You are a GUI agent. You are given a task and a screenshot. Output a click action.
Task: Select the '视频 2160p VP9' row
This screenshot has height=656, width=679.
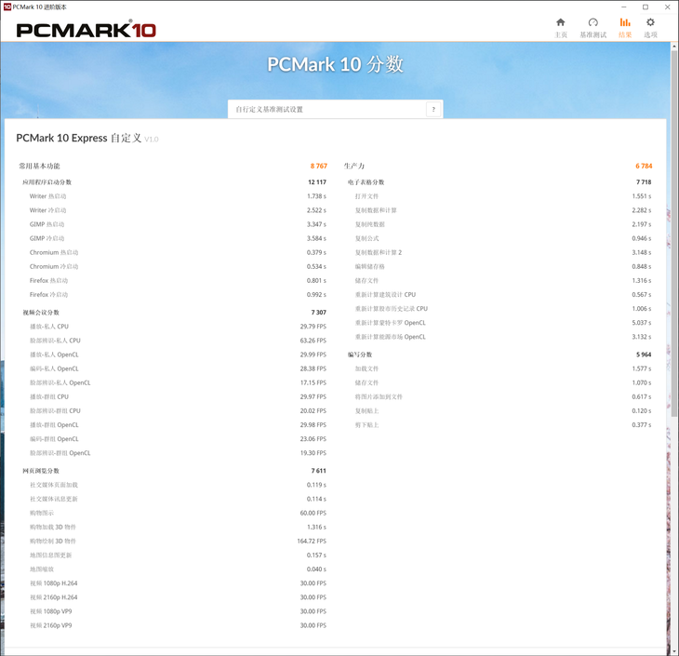click(178, 625)
